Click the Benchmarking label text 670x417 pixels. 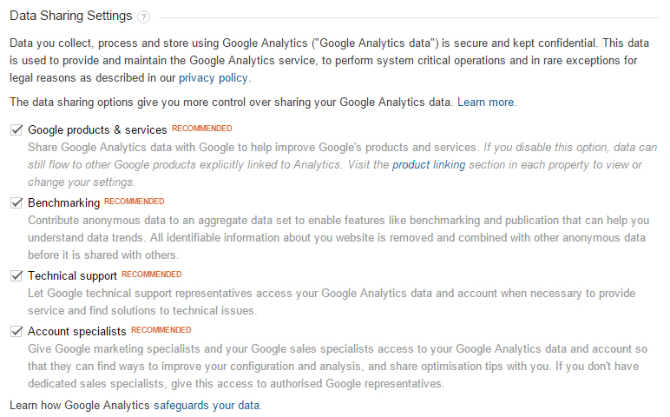pyautogui.click(x=63, y=202)
